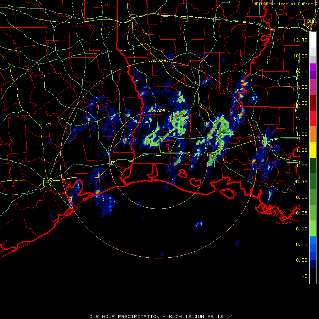The image size is (319, 319).
Task: Click the "100 NMI" range ring label
Action: tap(158, 61)
